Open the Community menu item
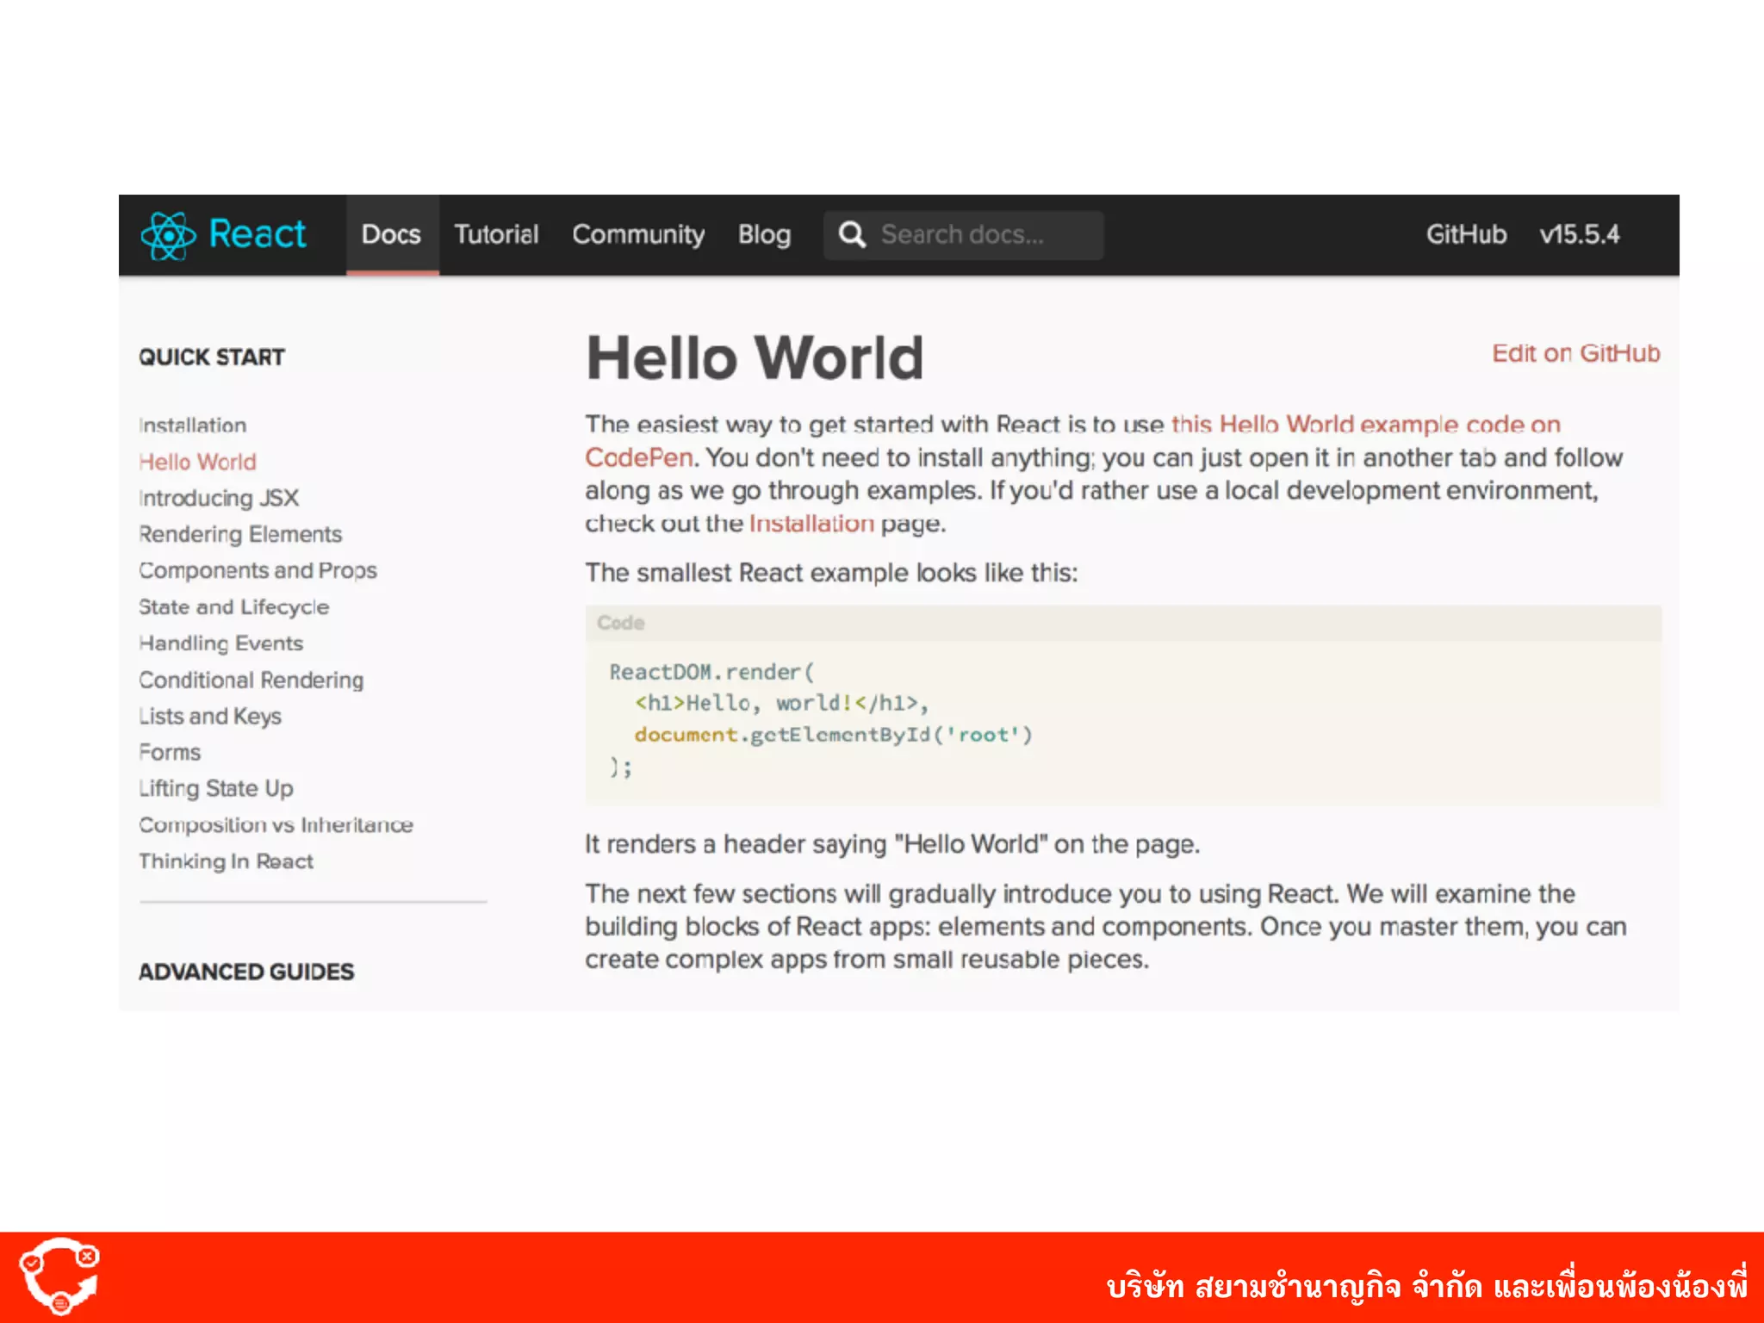The height and width of the screenshot is (1323, 1764). [638, 234]
